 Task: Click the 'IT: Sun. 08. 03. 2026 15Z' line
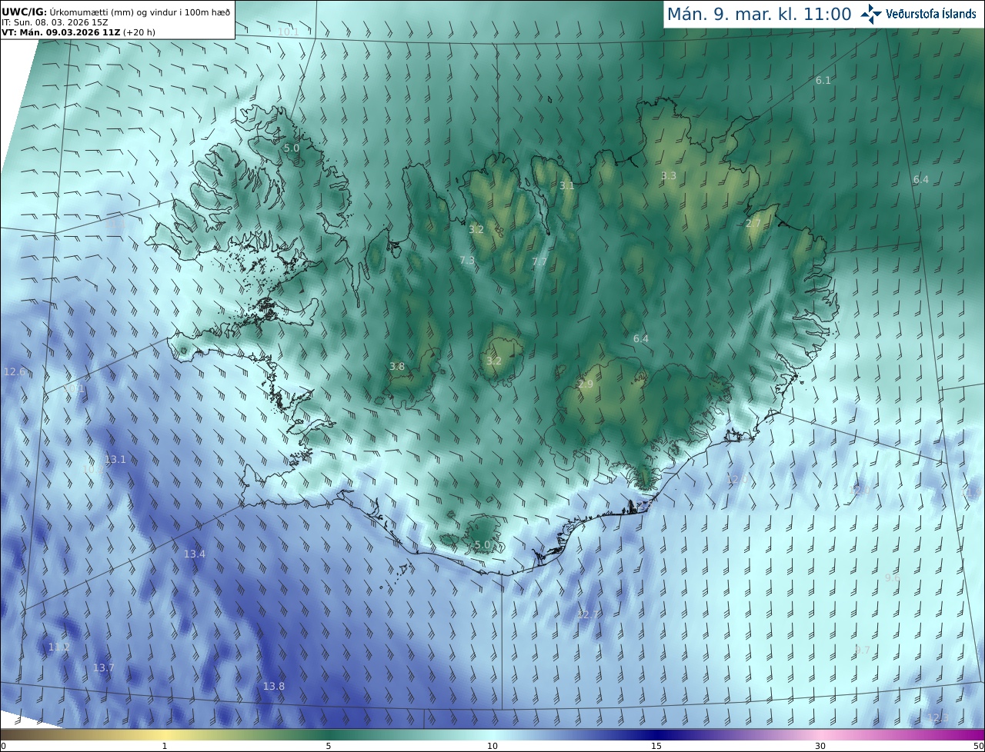[55, 22]
